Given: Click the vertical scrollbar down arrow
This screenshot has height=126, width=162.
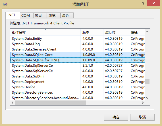Looking at the screenshot, I should pos(148,98).
